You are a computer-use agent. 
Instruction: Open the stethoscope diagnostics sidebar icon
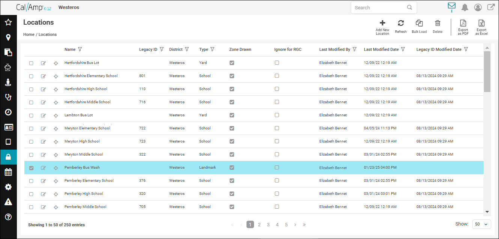click(x=8, y=97)
